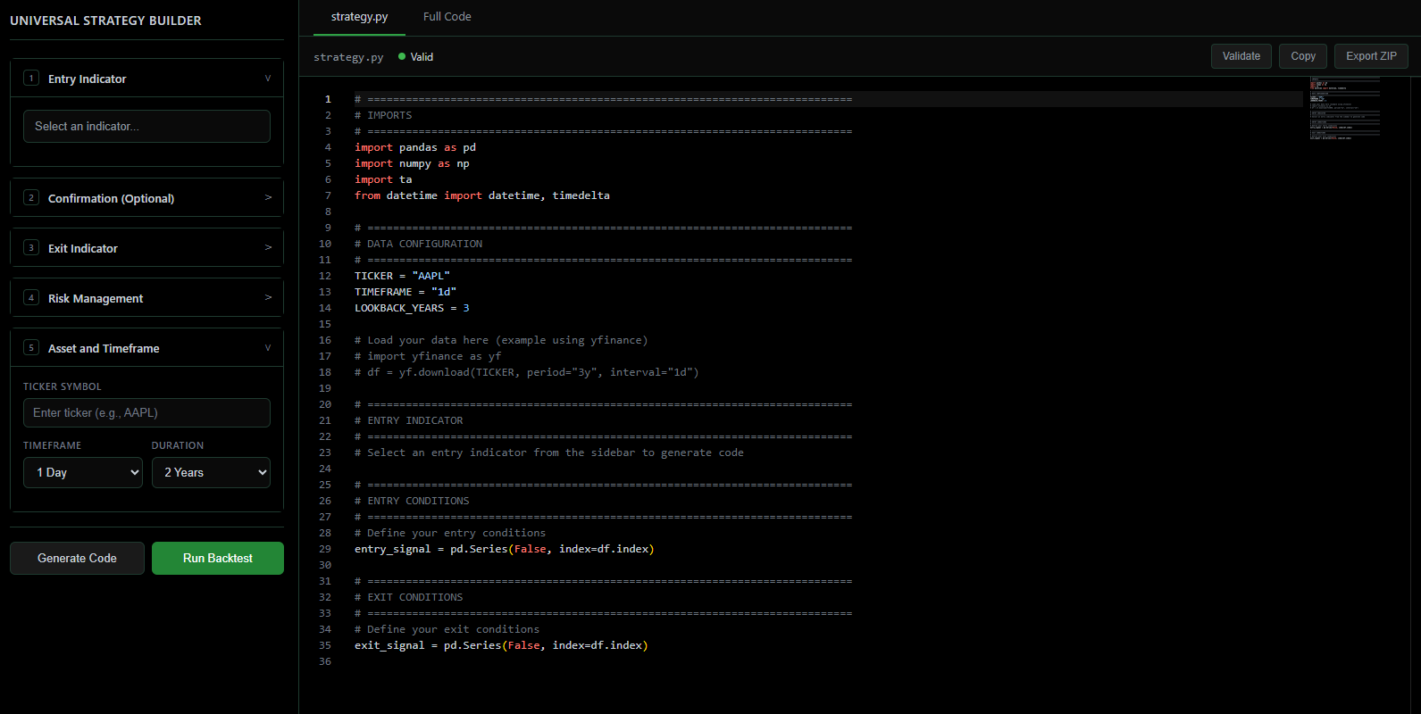This screenshot has height=714, width=1421.
Task: Click step number 5 badge for Asset and Timeframe
Action: [31, 347]
